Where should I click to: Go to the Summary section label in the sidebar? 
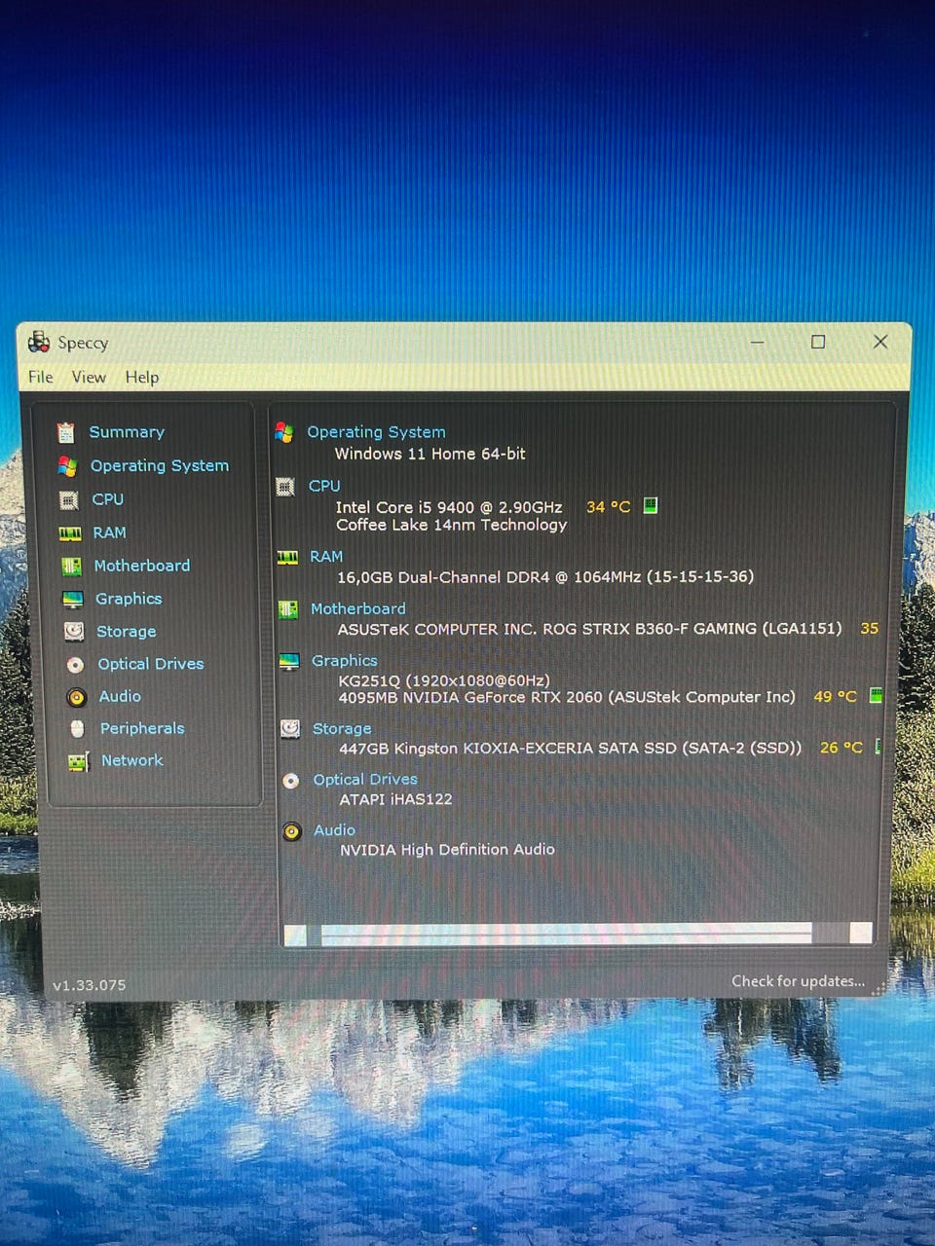127,432
